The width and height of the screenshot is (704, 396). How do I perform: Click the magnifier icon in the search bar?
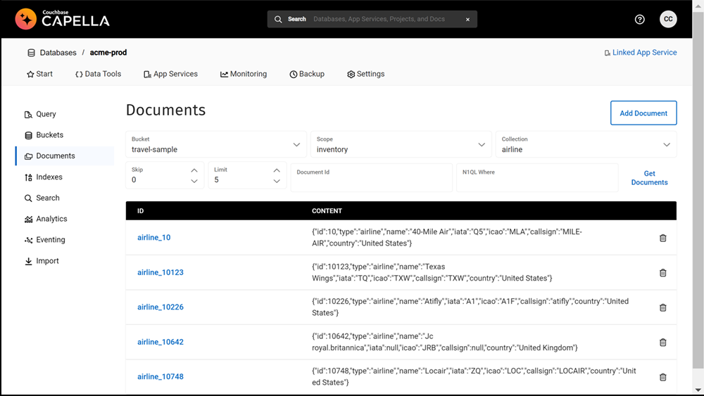278,19
